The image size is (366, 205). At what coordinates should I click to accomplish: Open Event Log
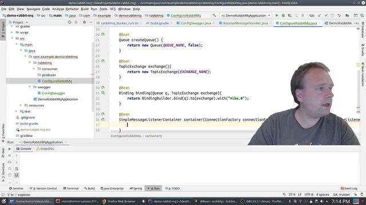[349, 188]
